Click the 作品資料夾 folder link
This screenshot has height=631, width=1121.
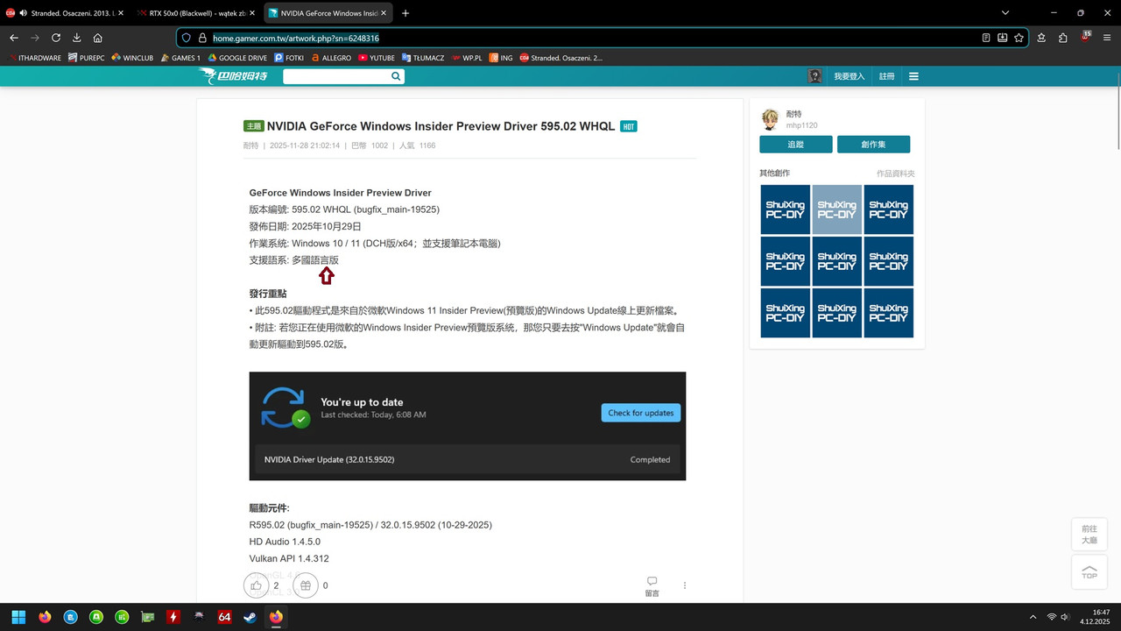(896, 174)
